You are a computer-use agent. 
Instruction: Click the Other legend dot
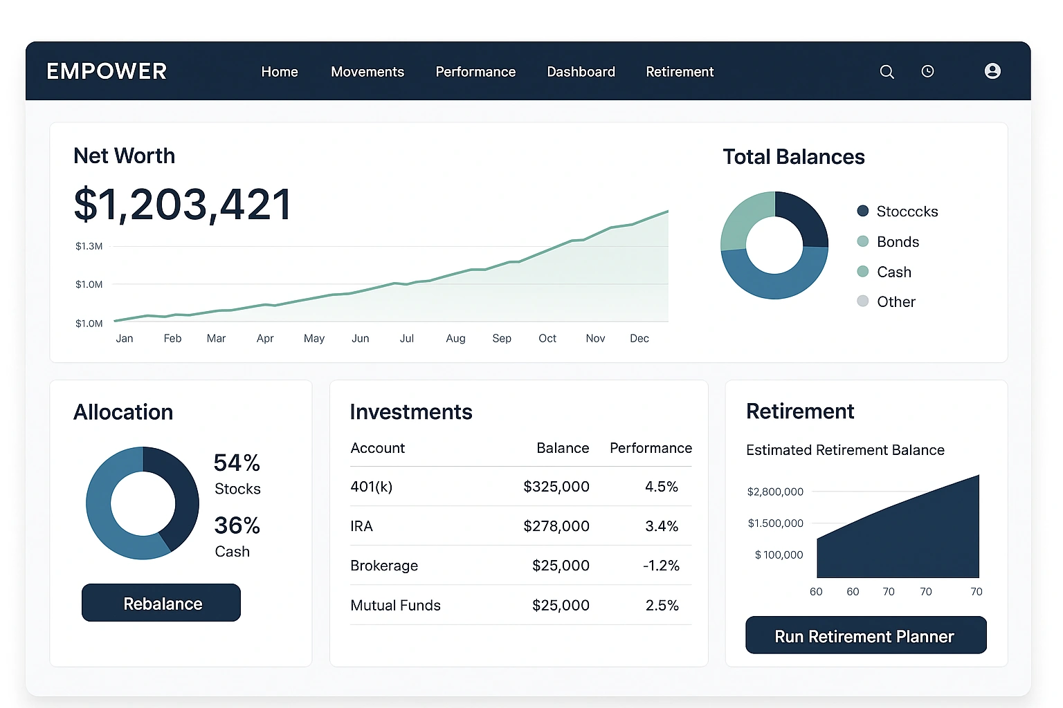pyautogui.click(x=862, y=301)
